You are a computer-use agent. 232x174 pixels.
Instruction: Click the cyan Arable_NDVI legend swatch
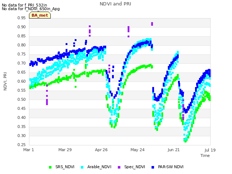(x=82, y=167)
